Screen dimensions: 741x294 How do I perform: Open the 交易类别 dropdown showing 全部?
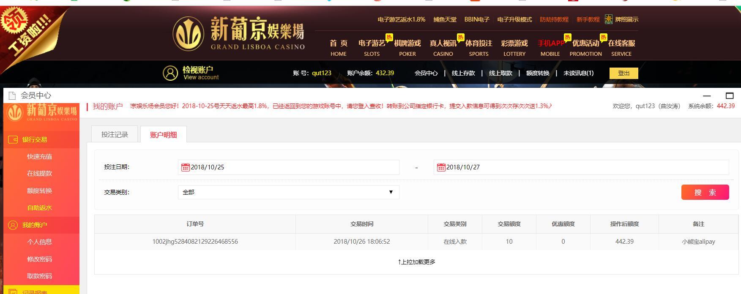288,192
